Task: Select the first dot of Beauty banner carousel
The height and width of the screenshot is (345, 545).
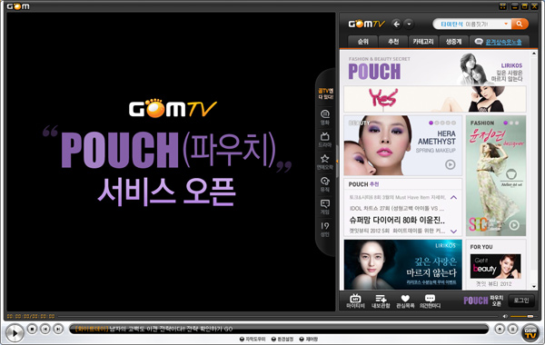Action: tap(431, 123)
